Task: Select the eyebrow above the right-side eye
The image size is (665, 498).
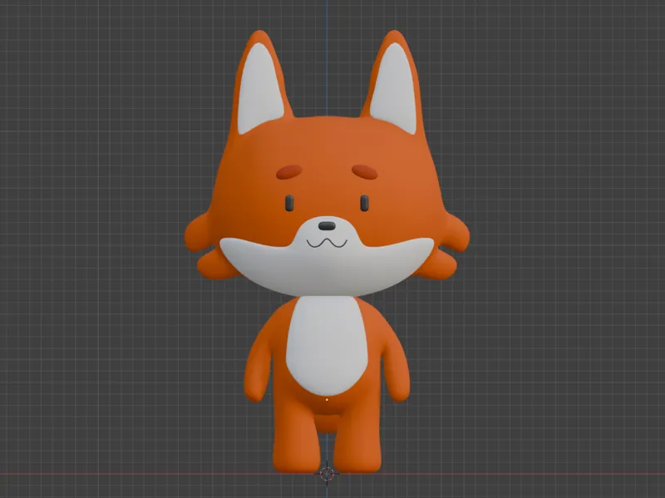Action: (x=365, y=172)
